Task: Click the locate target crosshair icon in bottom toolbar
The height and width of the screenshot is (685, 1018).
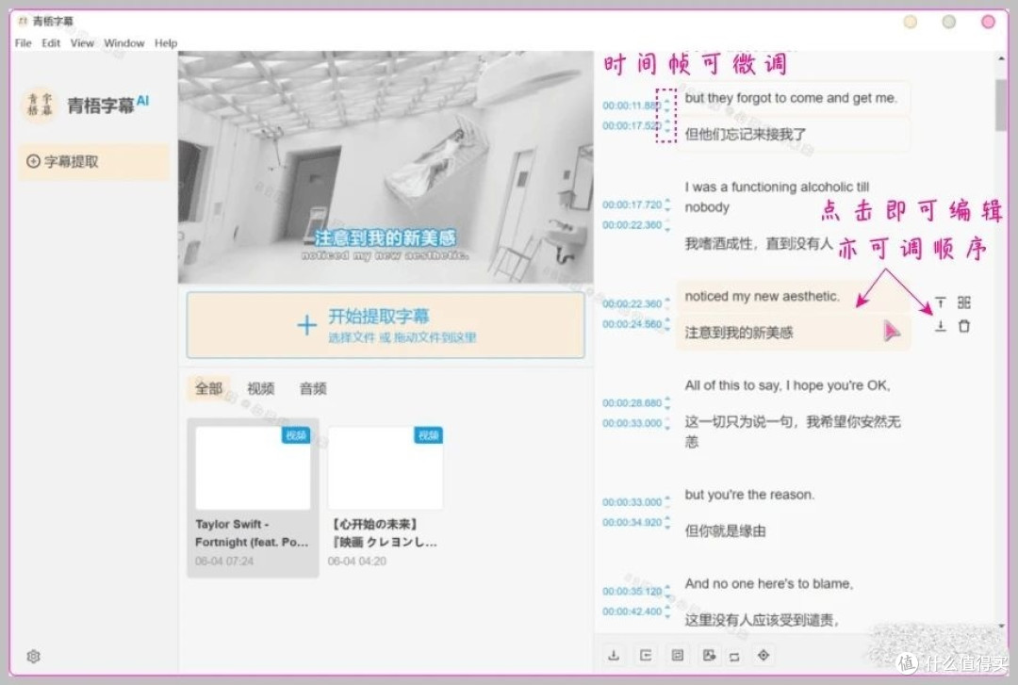Action: [764, 655]
